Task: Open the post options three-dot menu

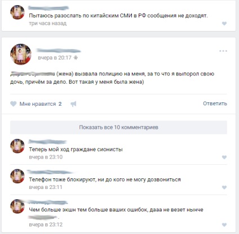Action: point(223,51)
